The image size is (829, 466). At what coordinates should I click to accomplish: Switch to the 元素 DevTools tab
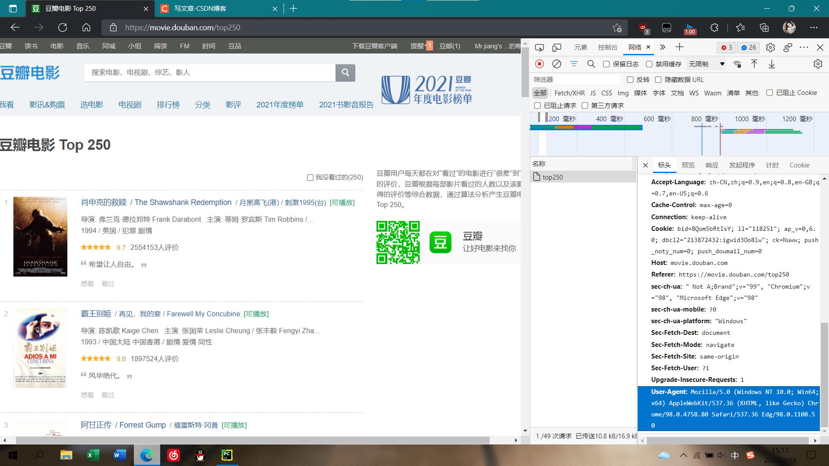[581, 47]
